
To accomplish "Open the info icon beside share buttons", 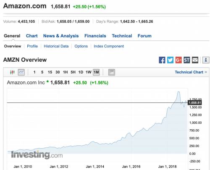I will coord(206,60).
